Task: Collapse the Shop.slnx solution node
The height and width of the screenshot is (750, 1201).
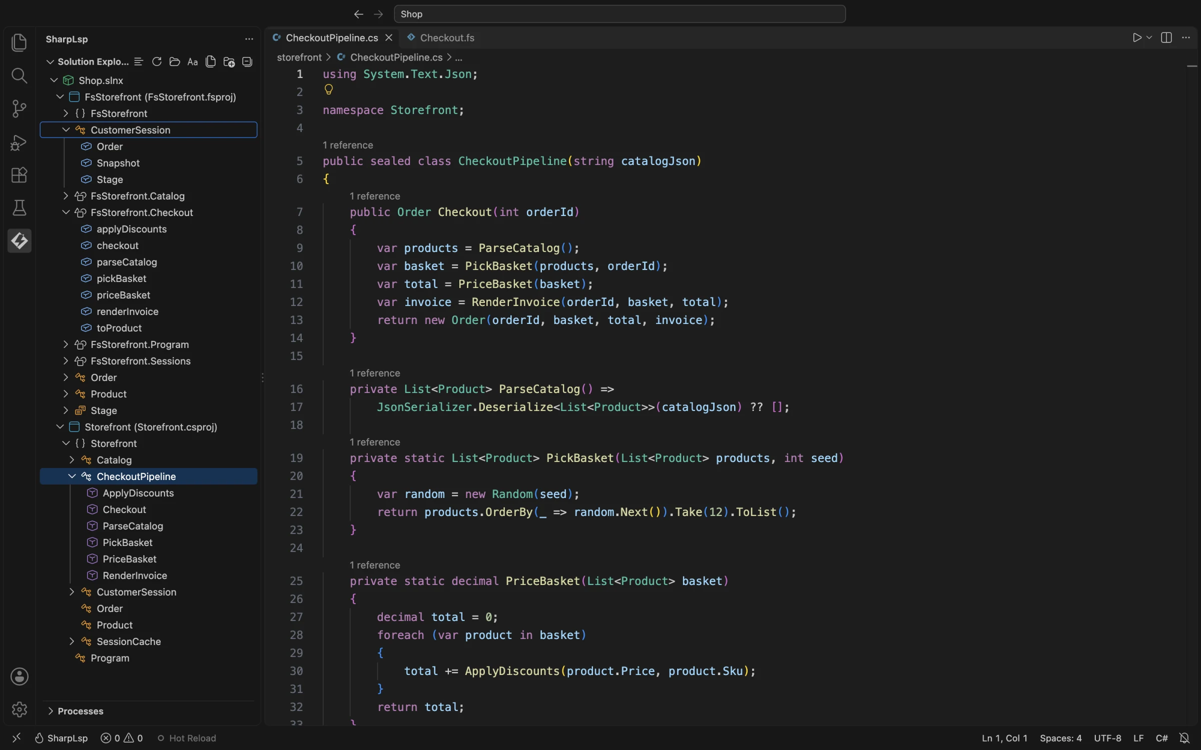Action: [x=54, y=80]
